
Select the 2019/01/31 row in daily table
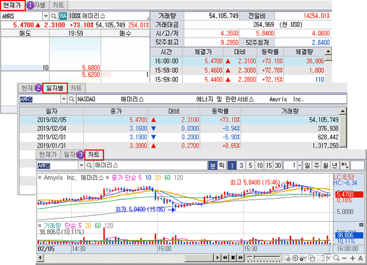click(179, 146)
